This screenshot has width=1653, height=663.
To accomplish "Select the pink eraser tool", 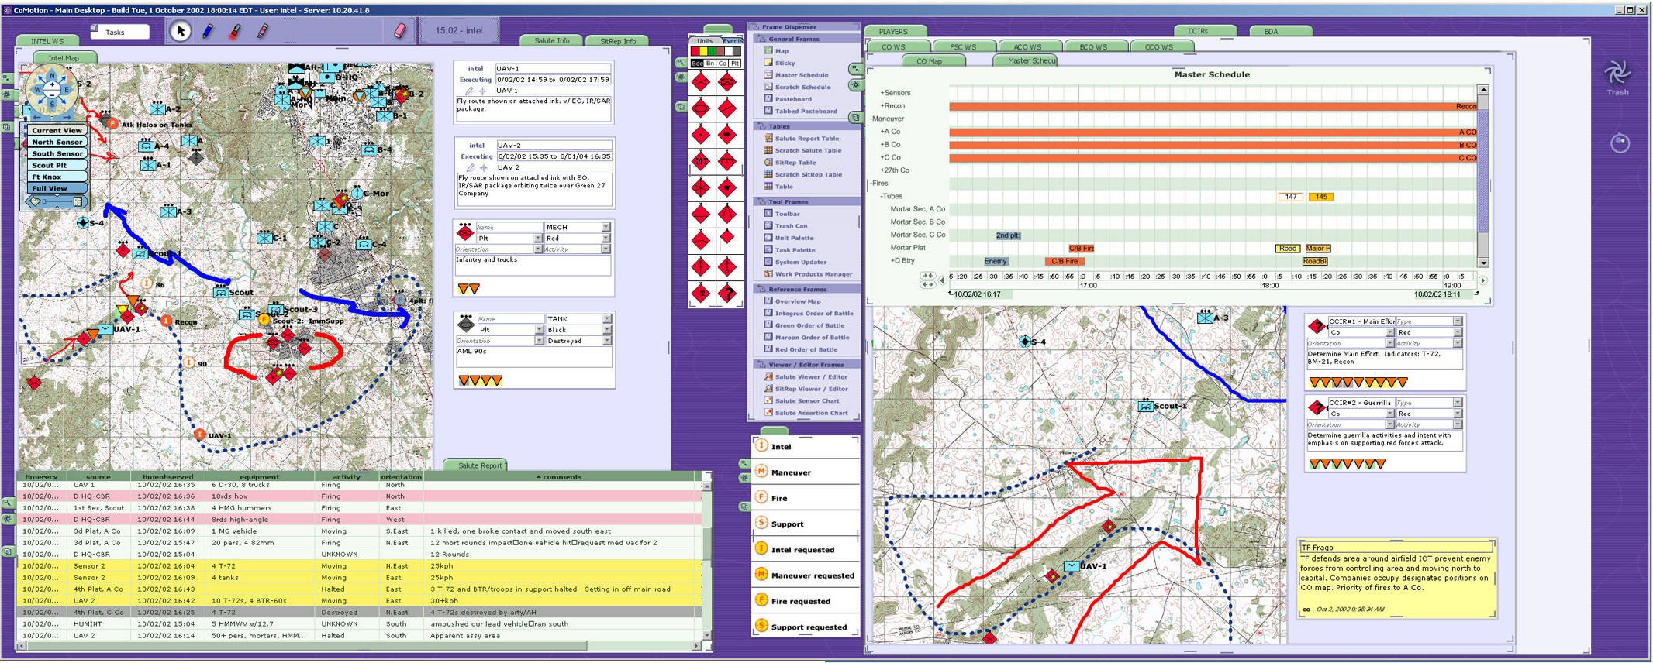I will tap(400, 31).
